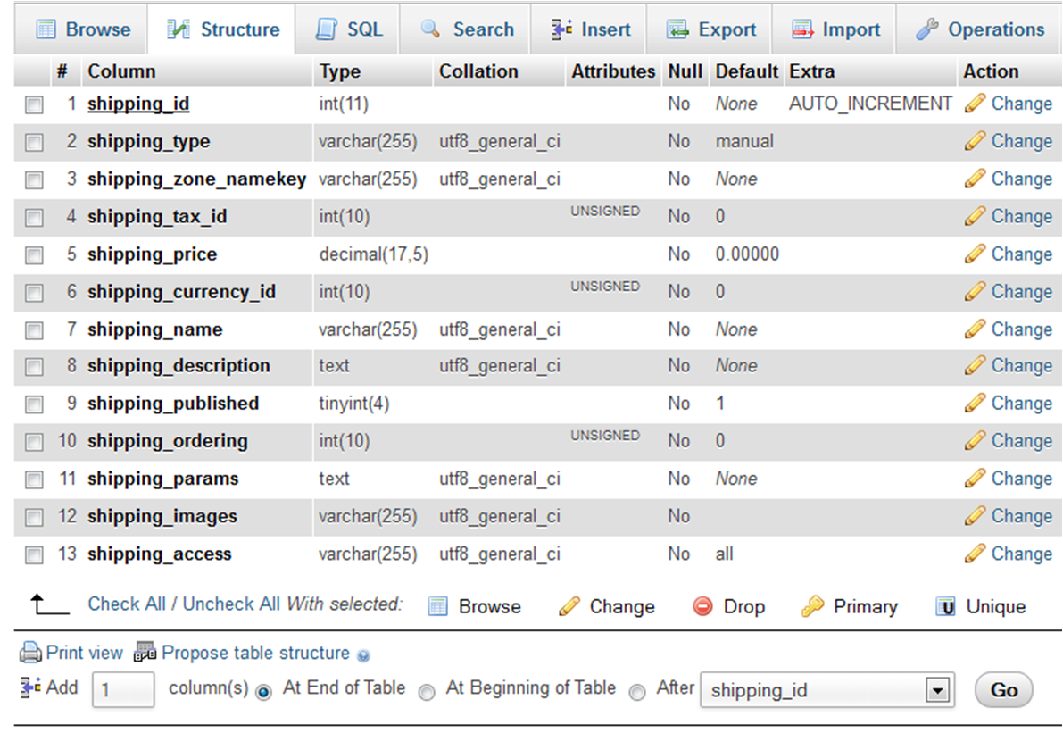Click the Propose table structure icon
Viewport: 1063px width, 750px height.
coord(145,653)
